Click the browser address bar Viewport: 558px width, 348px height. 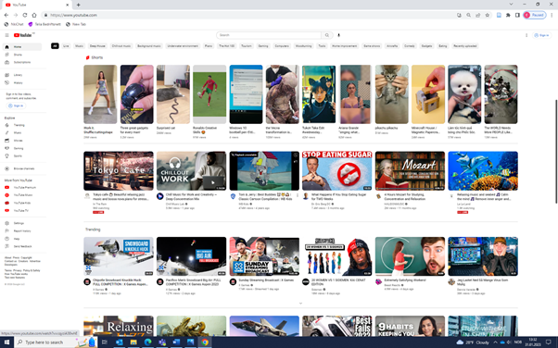pos(249,15)
